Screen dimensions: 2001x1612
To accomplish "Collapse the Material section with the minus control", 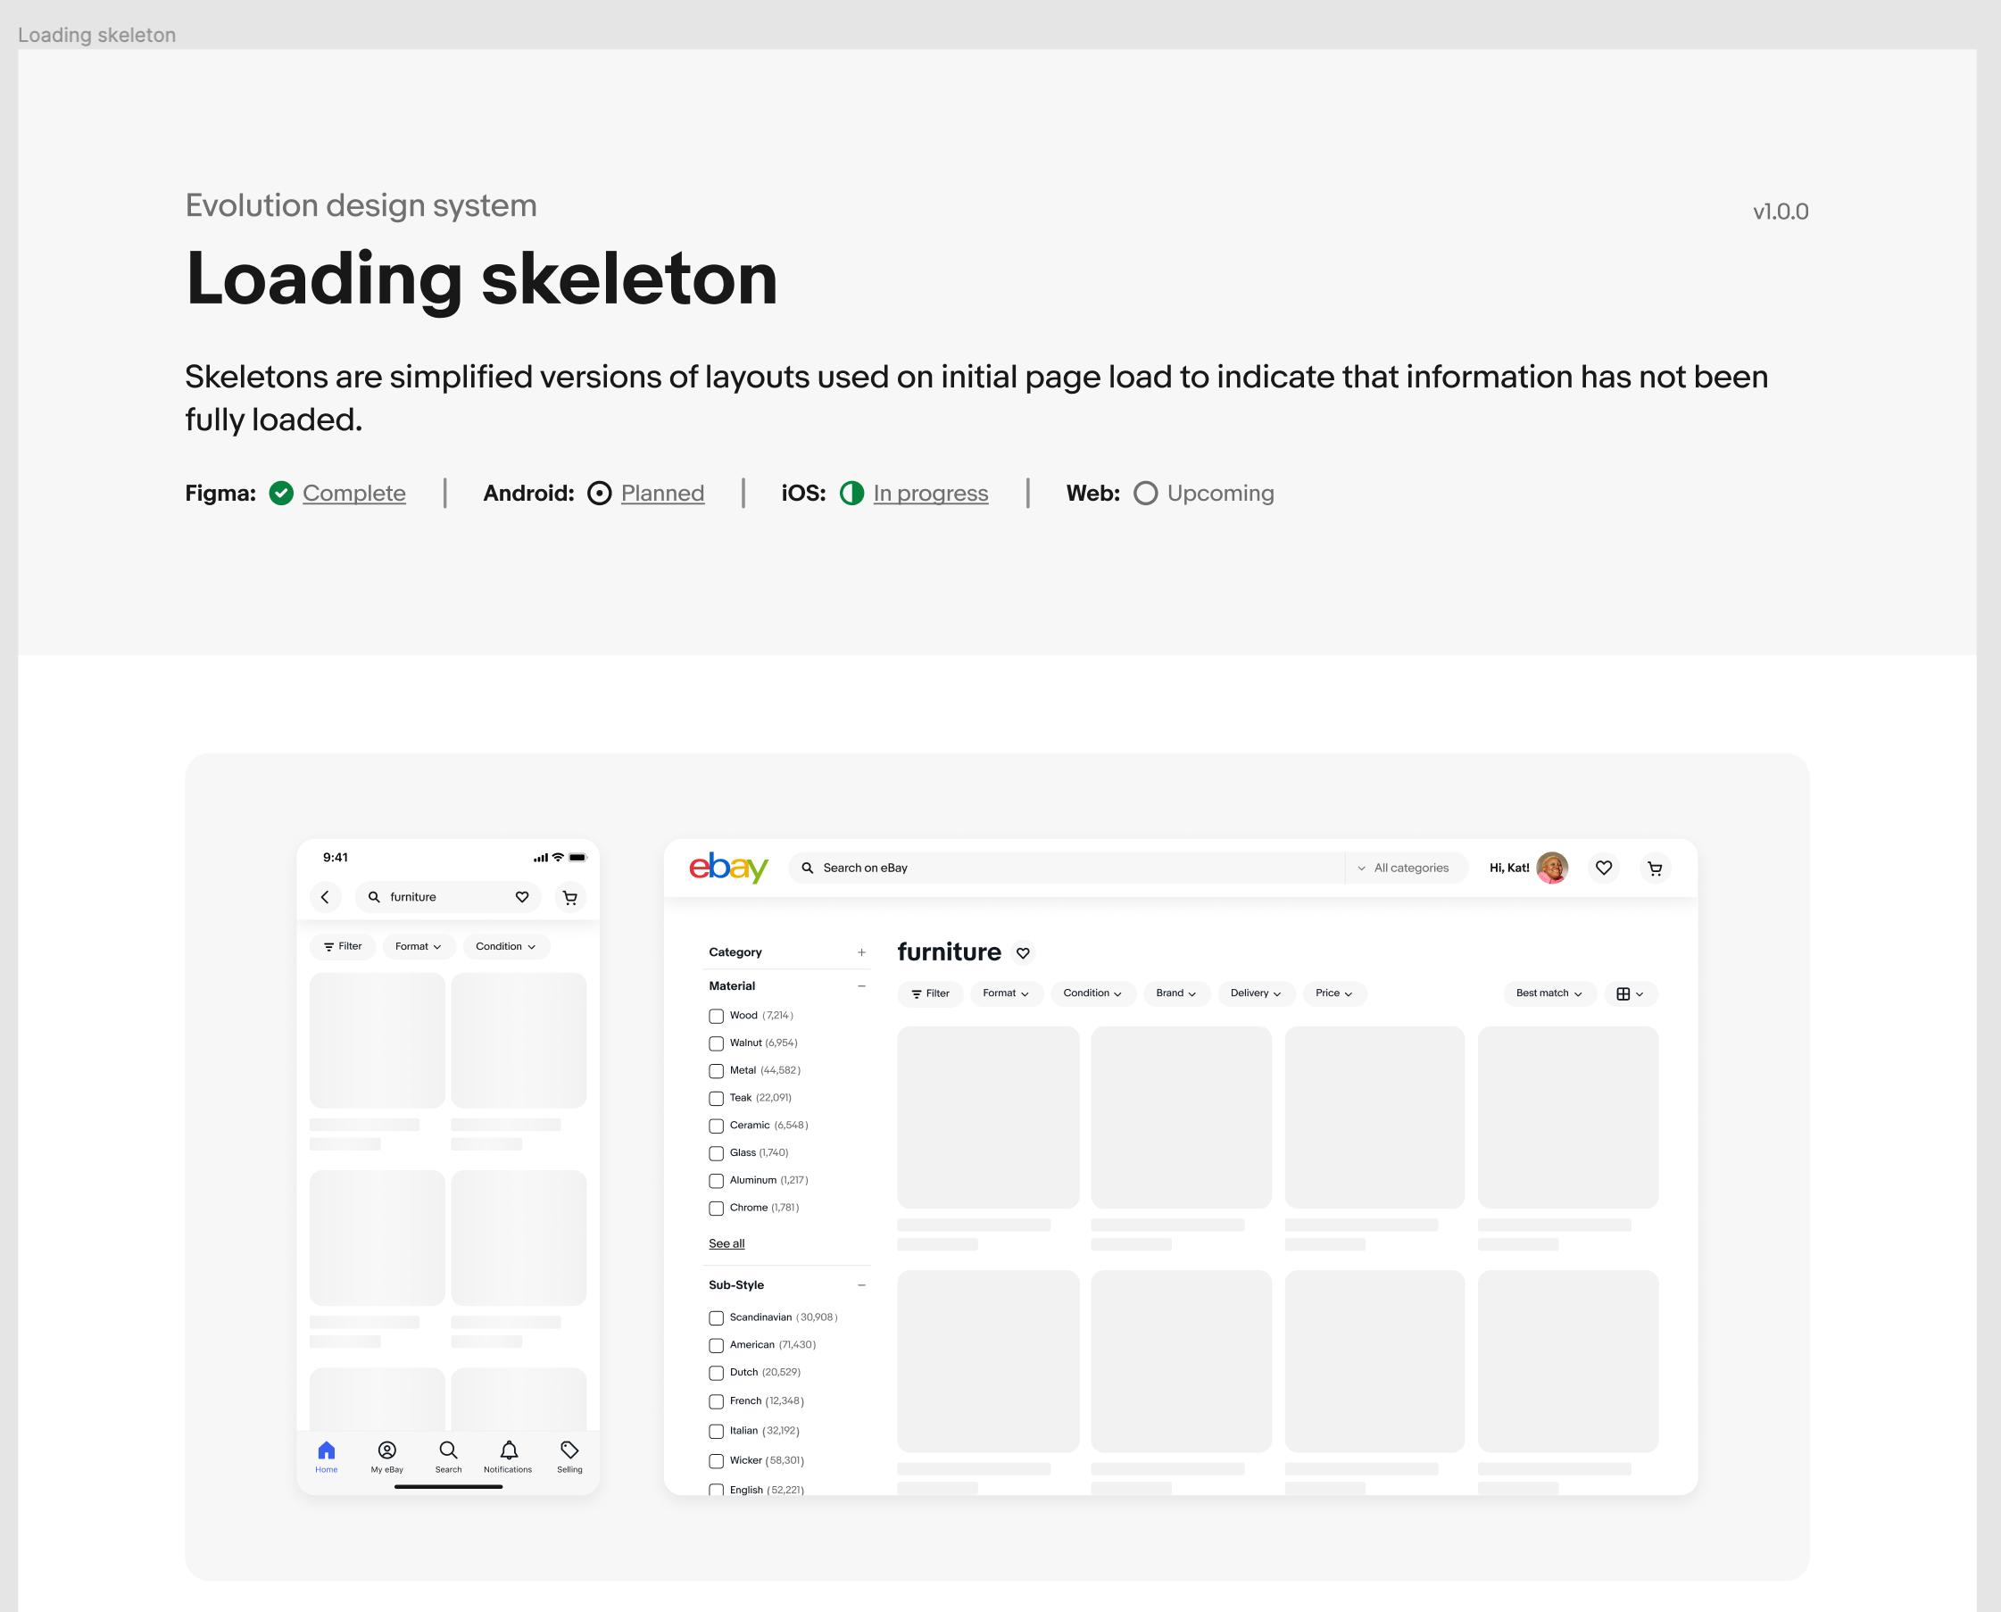I will coord(860,985).
